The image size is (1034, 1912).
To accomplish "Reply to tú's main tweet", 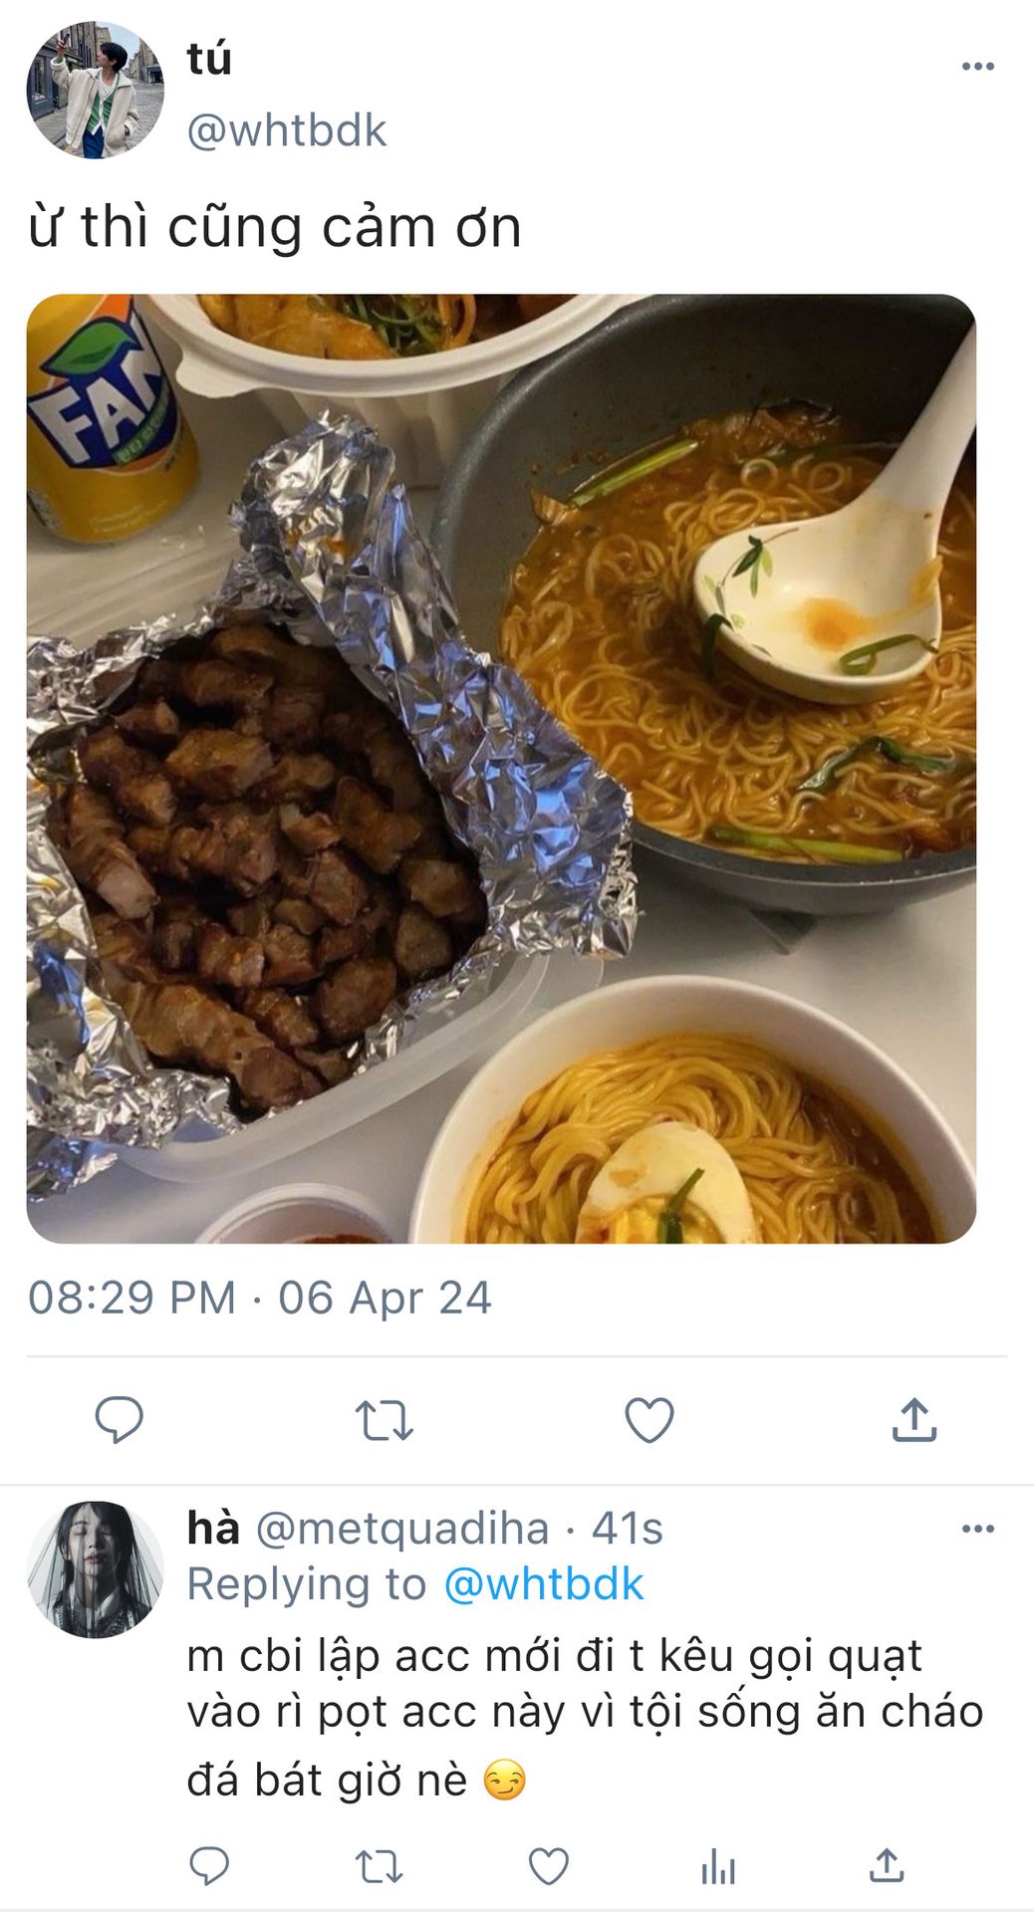I will coord(119,1420).
